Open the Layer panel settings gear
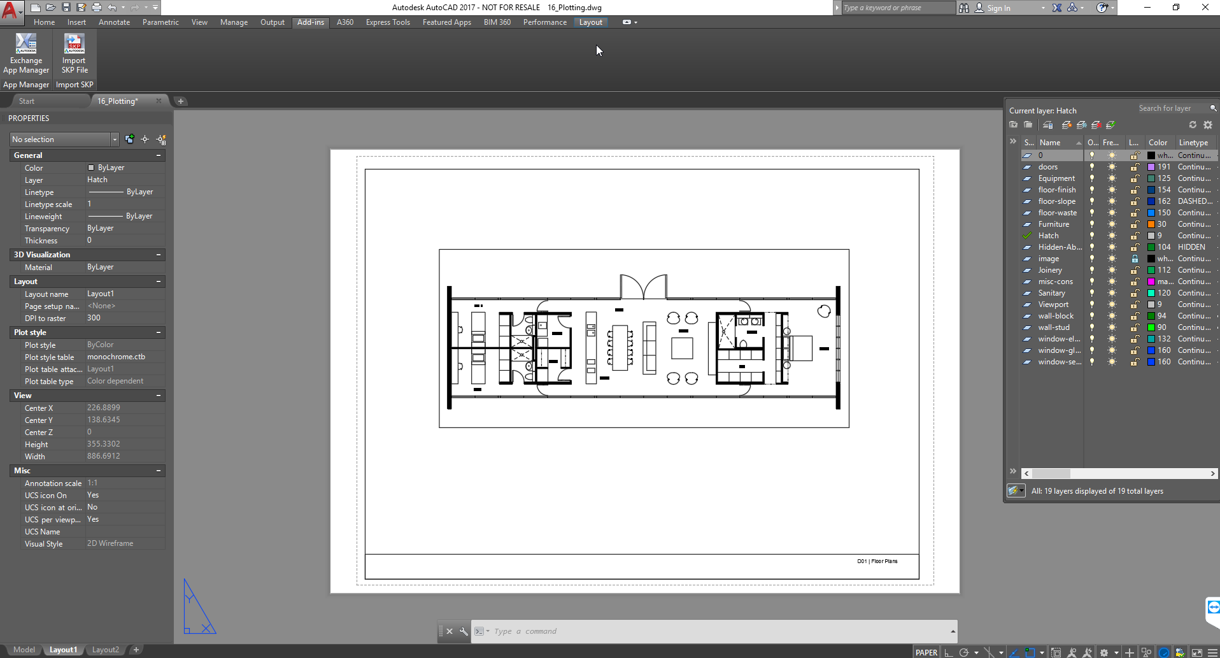 pos(1207,125)
